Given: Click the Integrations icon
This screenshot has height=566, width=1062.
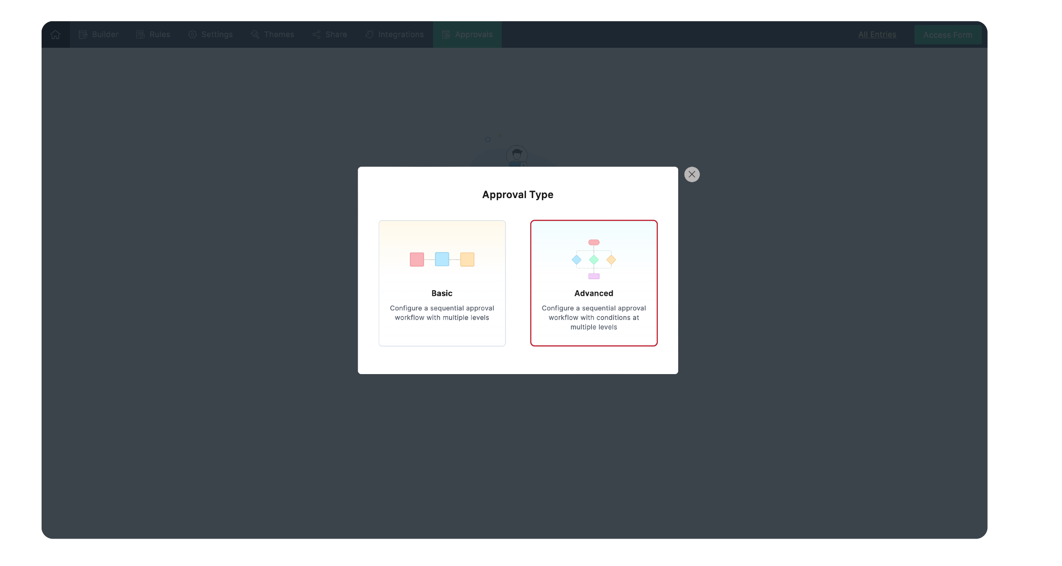Looking at the screenshot, I should coord(369,34).
